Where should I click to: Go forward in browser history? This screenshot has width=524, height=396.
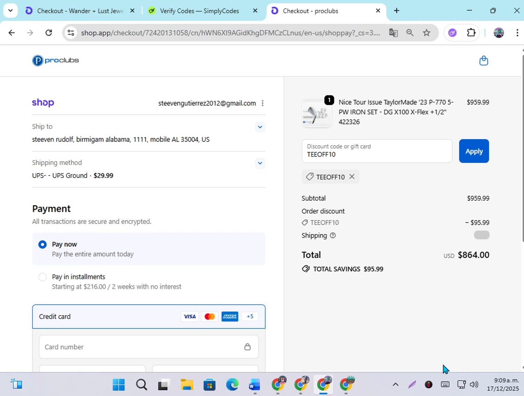click(30, 33)
